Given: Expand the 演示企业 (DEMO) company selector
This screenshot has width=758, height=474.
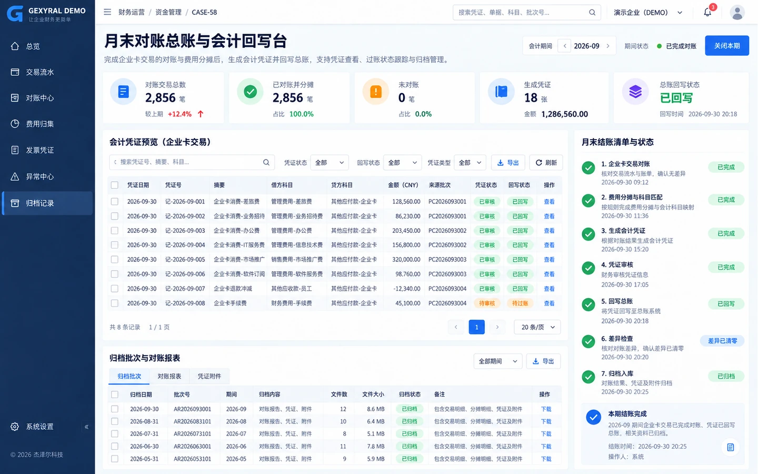Looking at the screenshot, I should [648, 12].
